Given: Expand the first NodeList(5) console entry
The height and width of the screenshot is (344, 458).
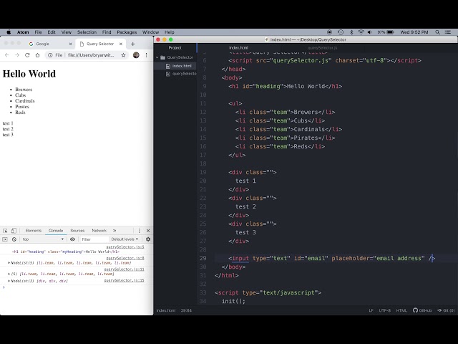Looking at the screenshot, I should 9,263.
